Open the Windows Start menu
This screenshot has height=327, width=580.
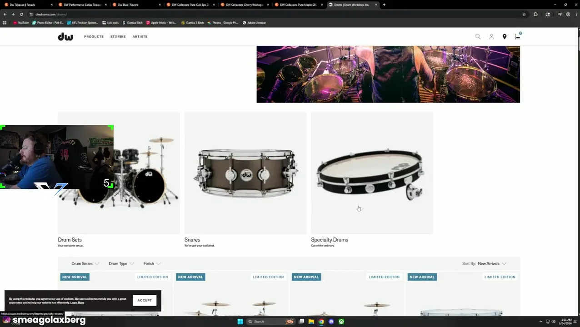pos(240,322)
